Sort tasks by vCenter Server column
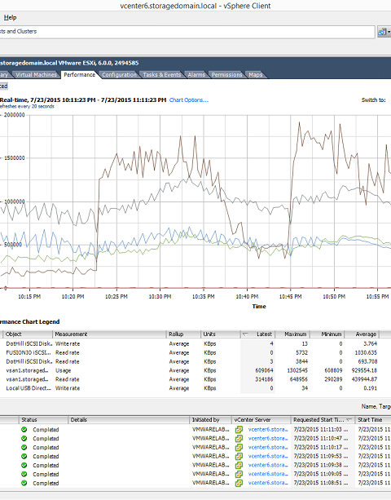This screenshot has height=500, width=391. (261, 419)
